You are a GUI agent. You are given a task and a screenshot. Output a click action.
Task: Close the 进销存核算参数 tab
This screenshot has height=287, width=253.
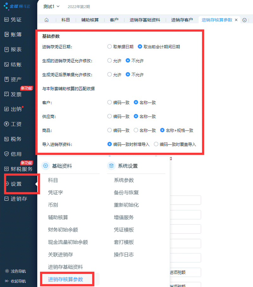[236, 20]
